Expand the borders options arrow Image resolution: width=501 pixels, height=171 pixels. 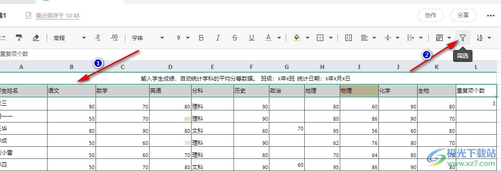(x=331, y=38)
